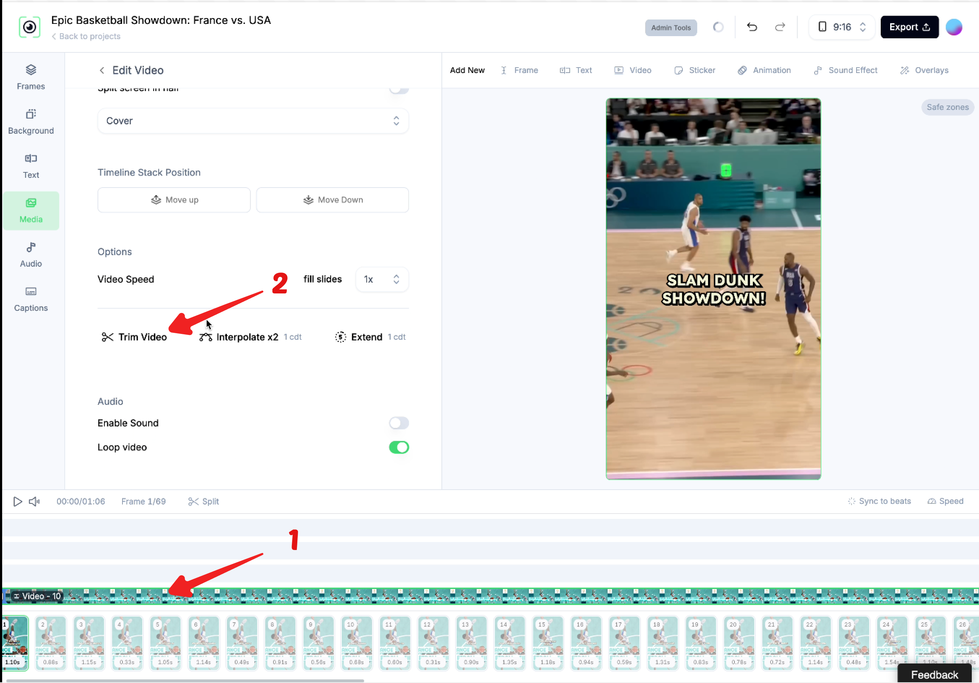979x683 pixels.
Task: Click the Split scissors tool
Action: 203,501
